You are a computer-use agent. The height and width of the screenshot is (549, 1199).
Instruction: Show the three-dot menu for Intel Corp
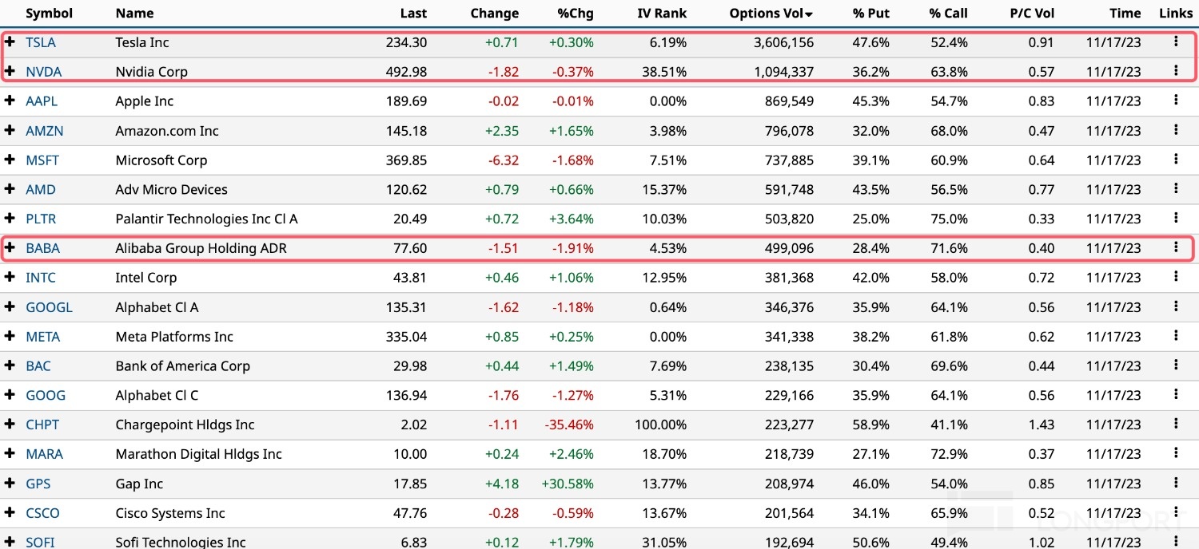click(x=1176, y=278)
